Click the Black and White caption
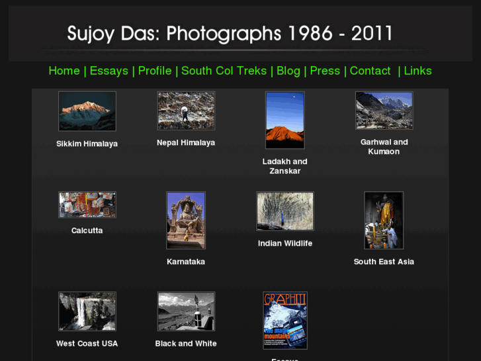 click(186, 344)
